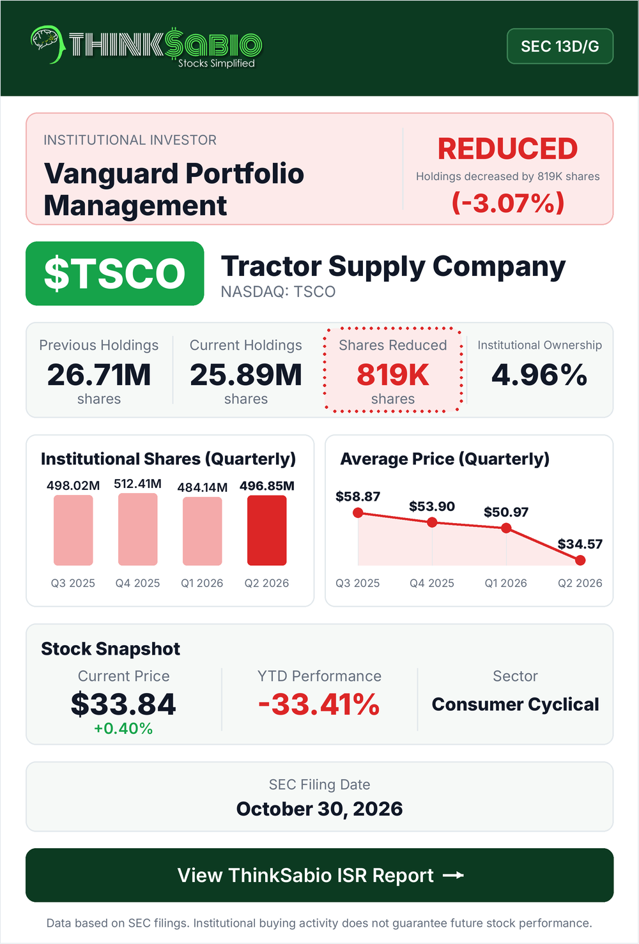639x944 pixels.
Task: Click the arrow icon in ISR Report button
Action: [x=453, y=875]
